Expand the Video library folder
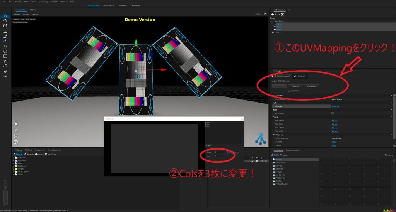The height and width of the screenshot is (212, 396). tap(14, 174)
